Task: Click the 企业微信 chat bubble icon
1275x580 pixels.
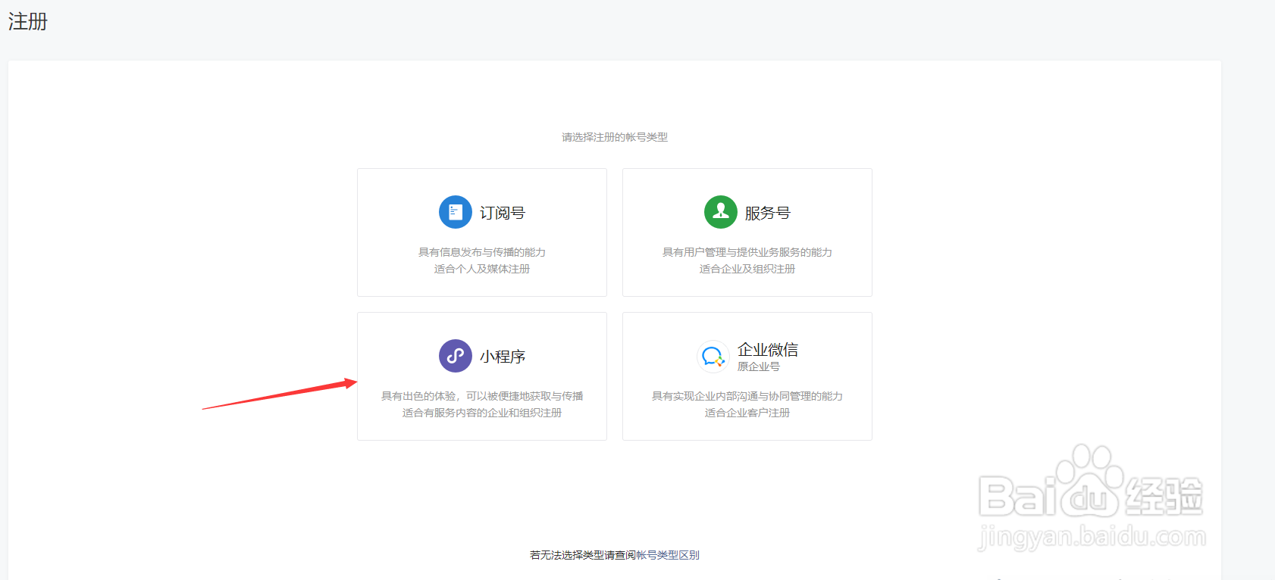Action: [713, 356]
